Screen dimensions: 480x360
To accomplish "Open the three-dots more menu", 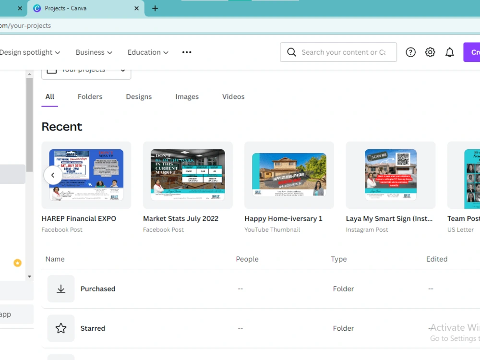I will click(x=187, y=52).
